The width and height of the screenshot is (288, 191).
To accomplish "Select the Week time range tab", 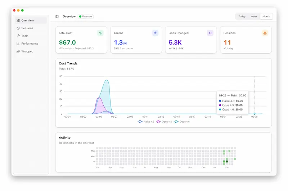I will [254, 17].
